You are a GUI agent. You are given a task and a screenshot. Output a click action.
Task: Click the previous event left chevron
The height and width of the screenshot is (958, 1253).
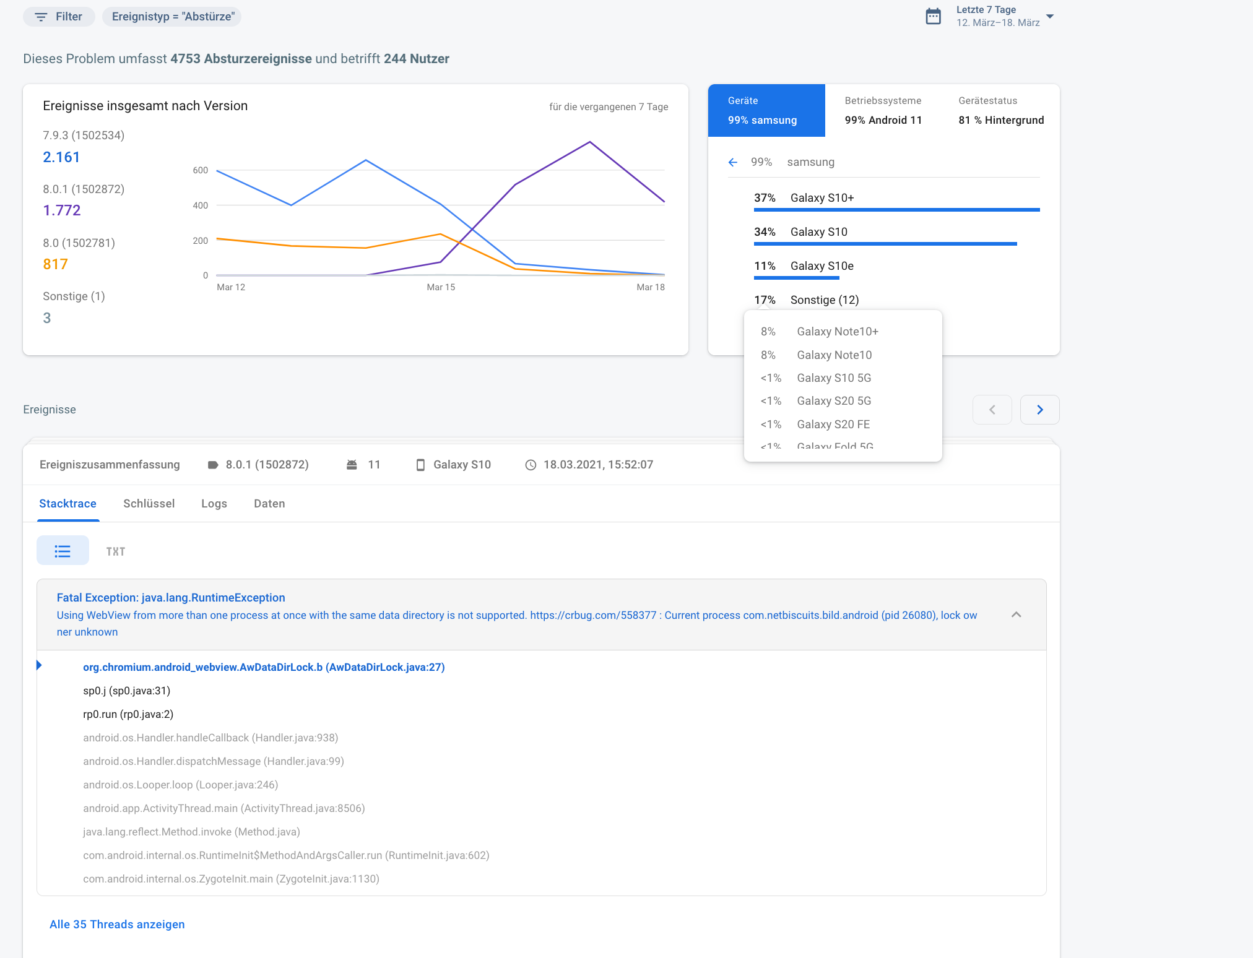[x=992, y=410]
